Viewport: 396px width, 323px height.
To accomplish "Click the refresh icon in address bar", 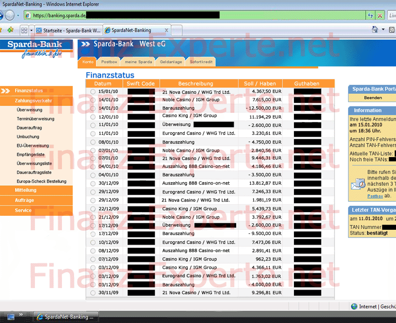I will 370,15.
